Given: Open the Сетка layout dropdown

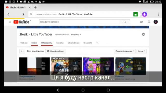Looking at the screenshot, I should (x=142, y=51).
